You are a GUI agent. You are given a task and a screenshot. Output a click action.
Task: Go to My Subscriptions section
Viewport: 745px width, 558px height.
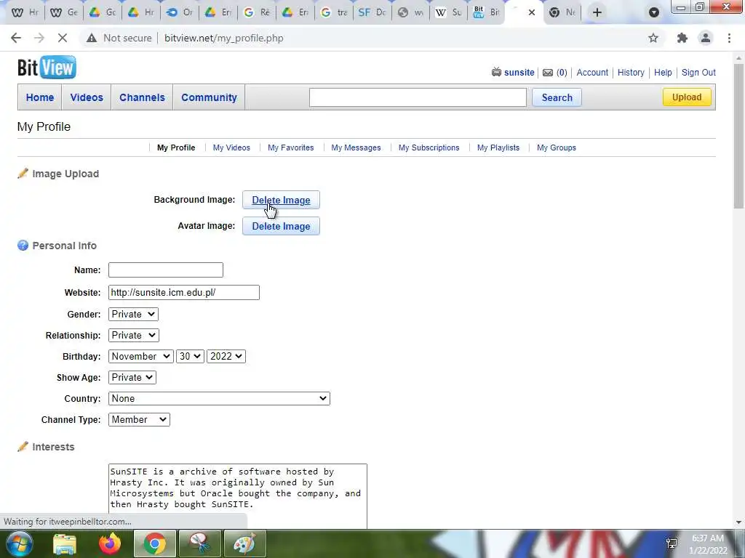coord(429,147)
